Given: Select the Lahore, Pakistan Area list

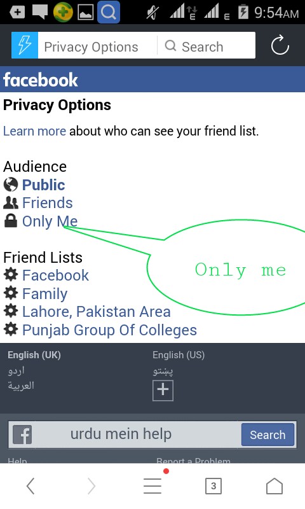Looking at the screenshot, I should tap(96, 312).
